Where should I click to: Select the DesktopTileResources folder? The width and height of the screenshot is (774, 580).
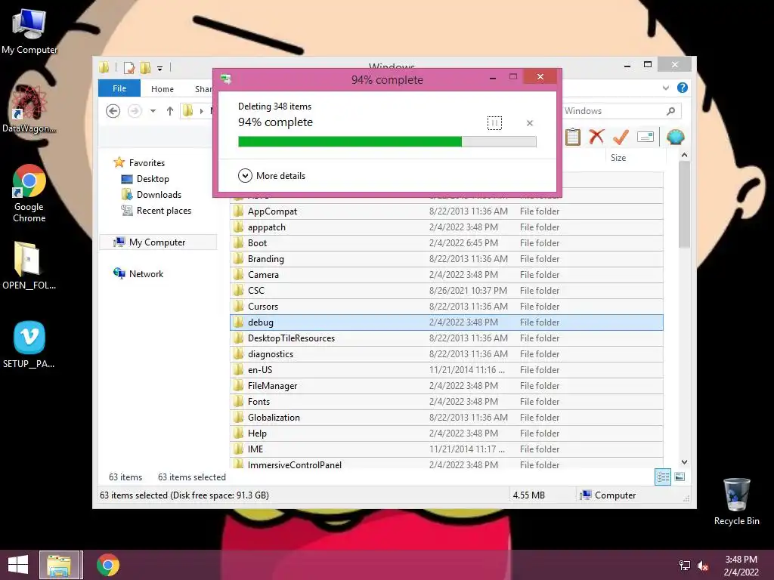(446, 338)
